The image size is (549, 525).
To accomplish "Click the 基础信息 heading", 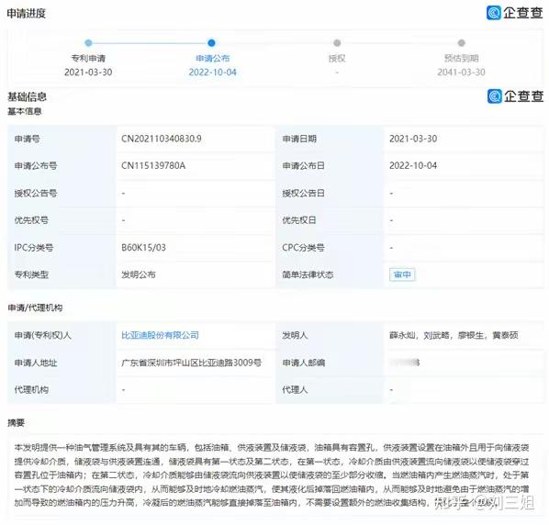I will point(27,96).
